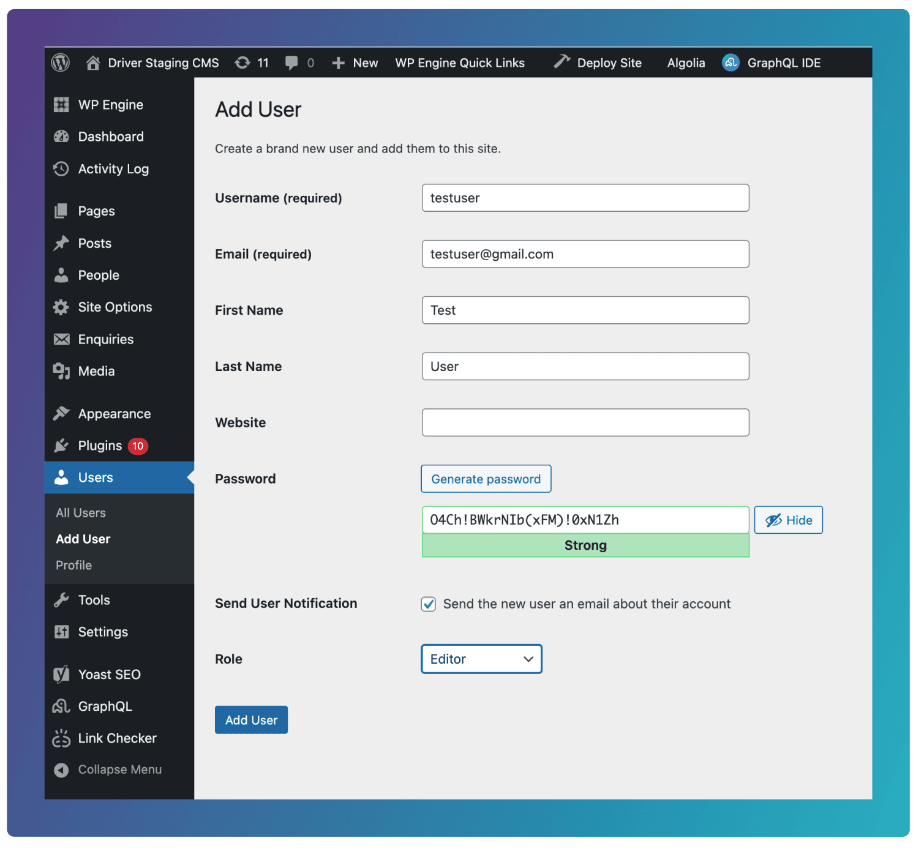Click the Generate password button
Image resolution: width=916 pixels, height=851 pixels.
486,479
